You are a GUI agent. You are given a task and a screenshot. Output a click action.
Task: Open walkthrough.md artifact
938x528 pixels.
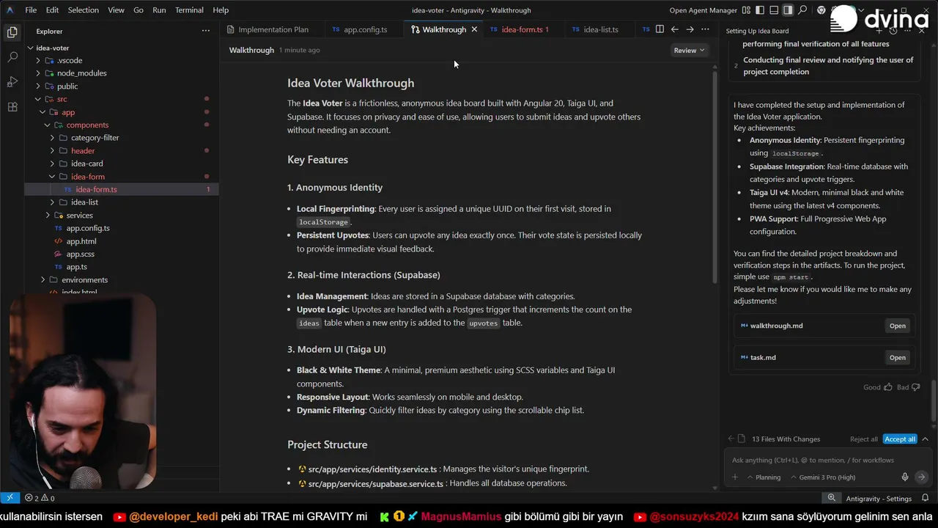(898, 326)
